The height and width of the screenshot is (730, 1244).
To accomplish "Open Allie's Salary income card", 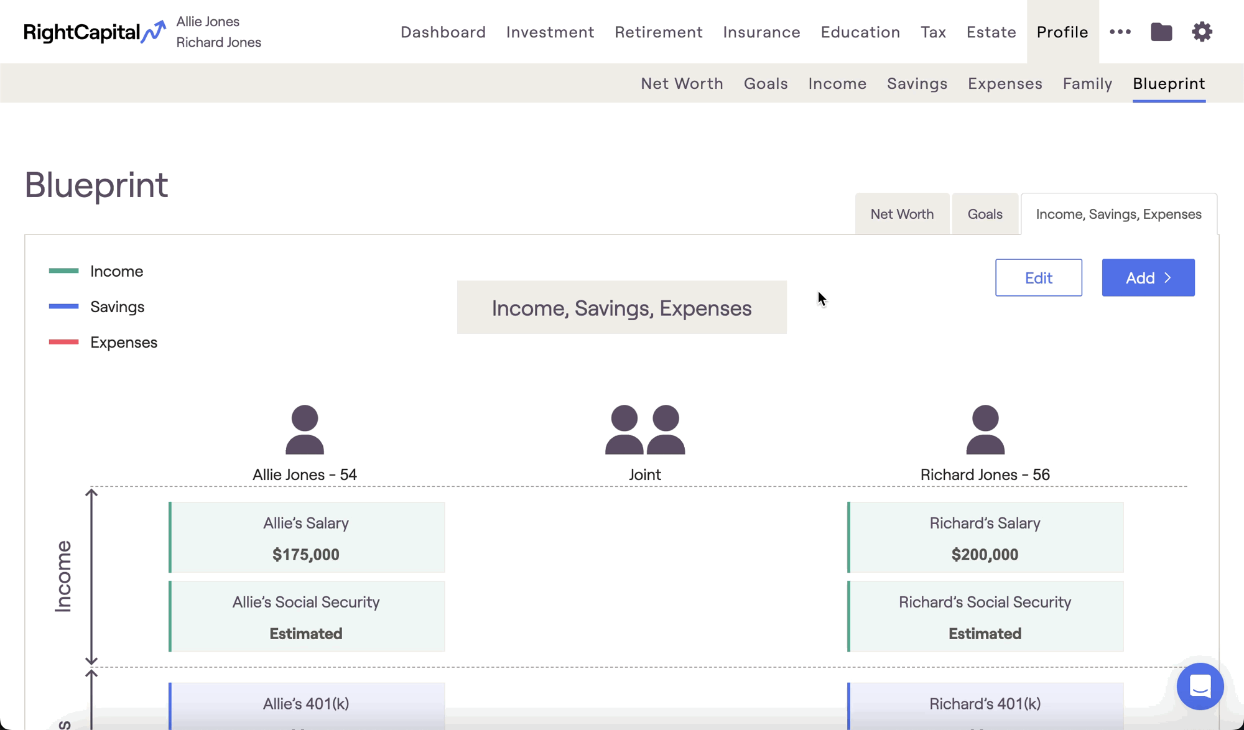I will click(307, 537).
